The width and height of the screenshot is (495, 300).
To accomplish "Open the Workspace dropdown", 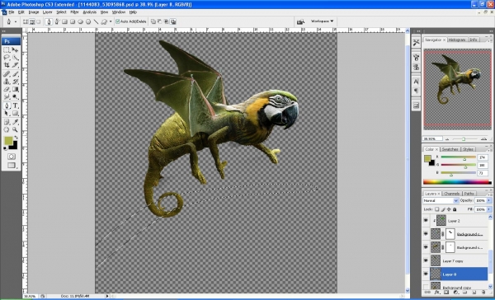I will pyautogui.click(x=322, y=21).
